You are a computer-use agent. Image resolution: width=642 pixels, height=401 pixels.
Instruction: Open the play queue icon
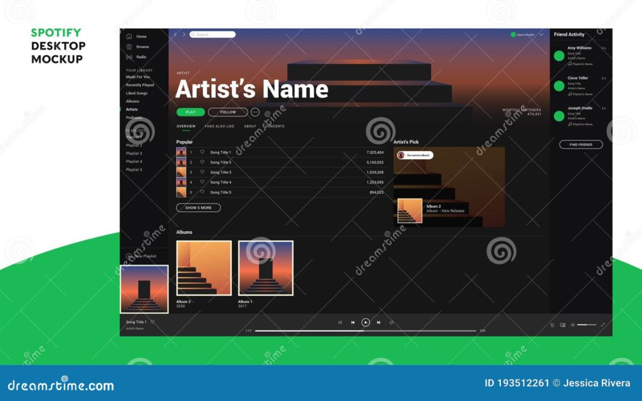pos(552,325)
